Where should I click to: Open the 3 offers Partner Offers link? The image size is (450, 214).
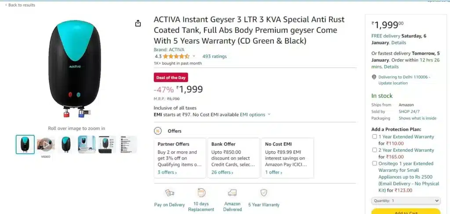(x=167, y=172)
